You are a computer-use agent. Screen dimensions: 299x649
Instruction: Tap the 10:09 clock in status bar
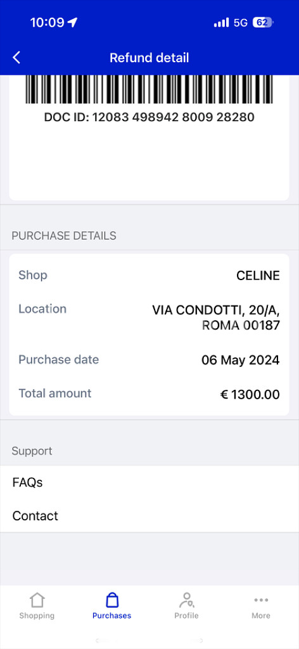[47, 22]
